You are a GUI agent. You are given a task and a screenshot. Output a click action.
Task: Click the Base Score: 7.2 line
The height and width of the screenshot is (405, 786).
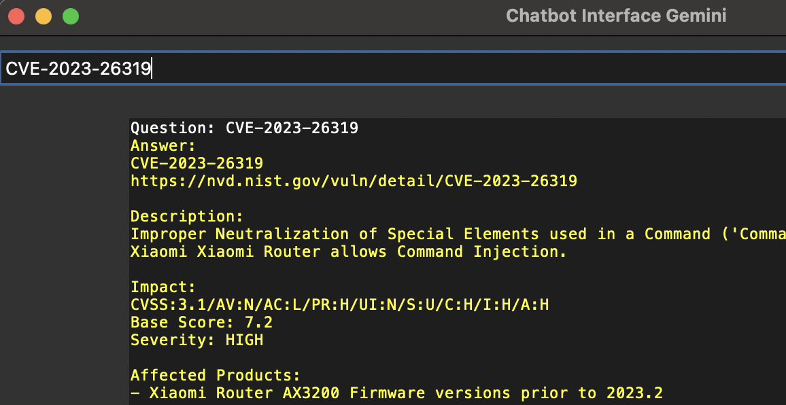[201, 322]
